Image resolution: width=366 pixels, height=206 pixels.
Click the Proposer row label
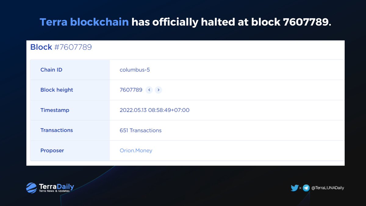52,150
